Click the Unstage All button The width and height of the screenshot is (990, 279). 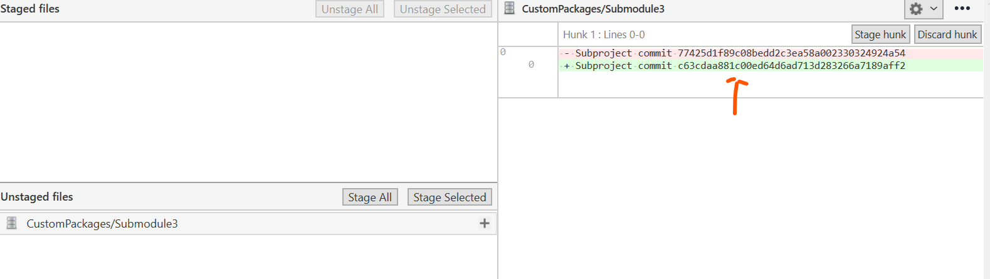point(350,9)
